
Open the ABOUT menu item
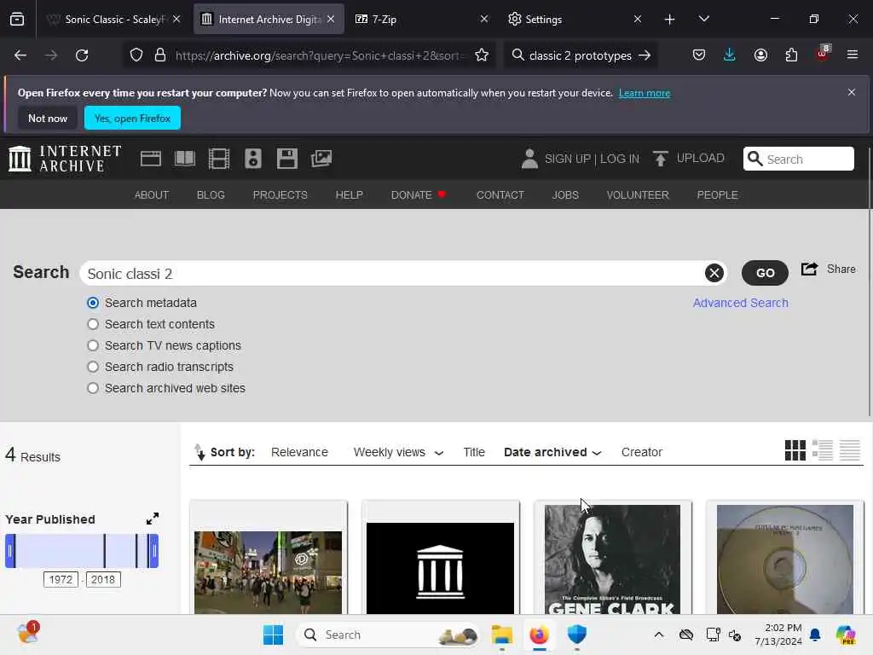tap(152, 195)
